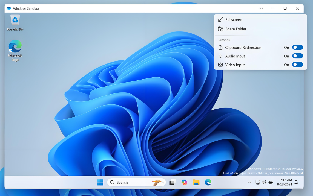The image size is (313, 196).
Task: Open Task View on the taskbar
Action: click(172, 182)
